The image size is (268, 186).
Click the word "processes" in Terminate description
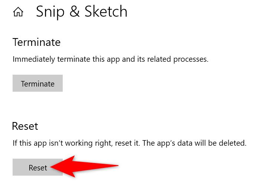(x=192, y=59)
